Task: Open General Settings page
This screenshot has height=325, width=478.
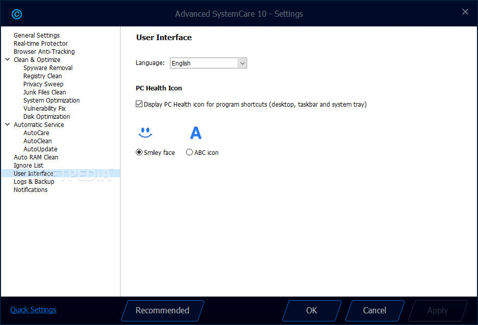Action: 37,36
